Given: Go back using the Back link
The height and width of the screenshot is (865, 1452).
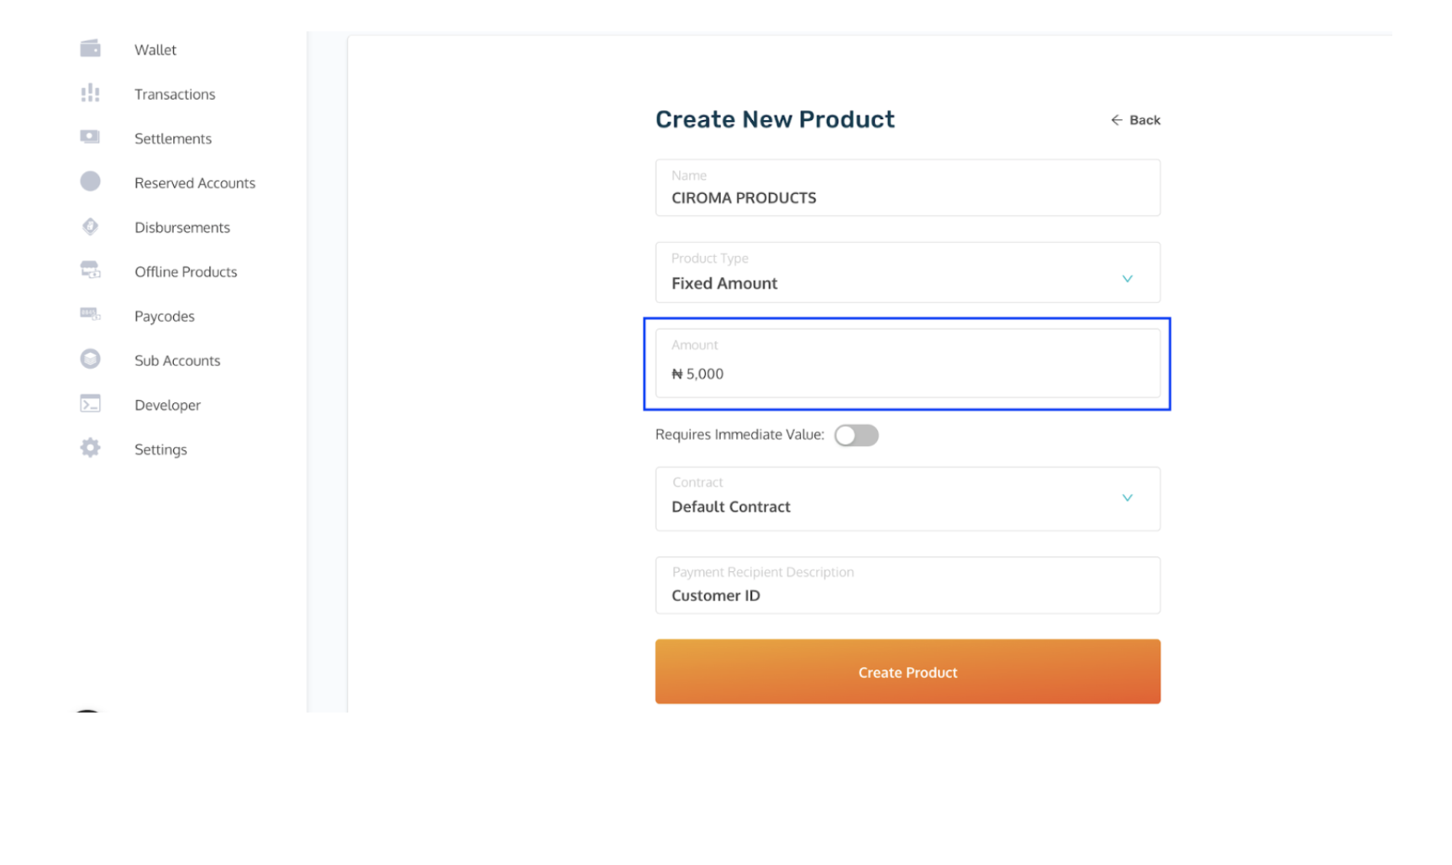Looking at the screenshot, I should [x=1135, y=120].
